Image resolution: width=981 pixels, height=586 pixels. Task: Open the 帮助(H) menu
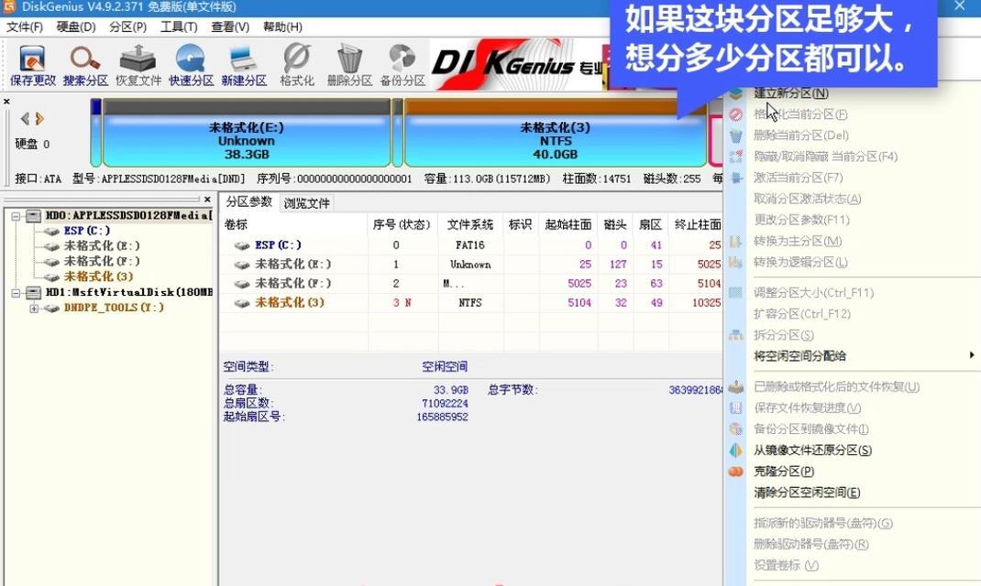tap(282, 27)
